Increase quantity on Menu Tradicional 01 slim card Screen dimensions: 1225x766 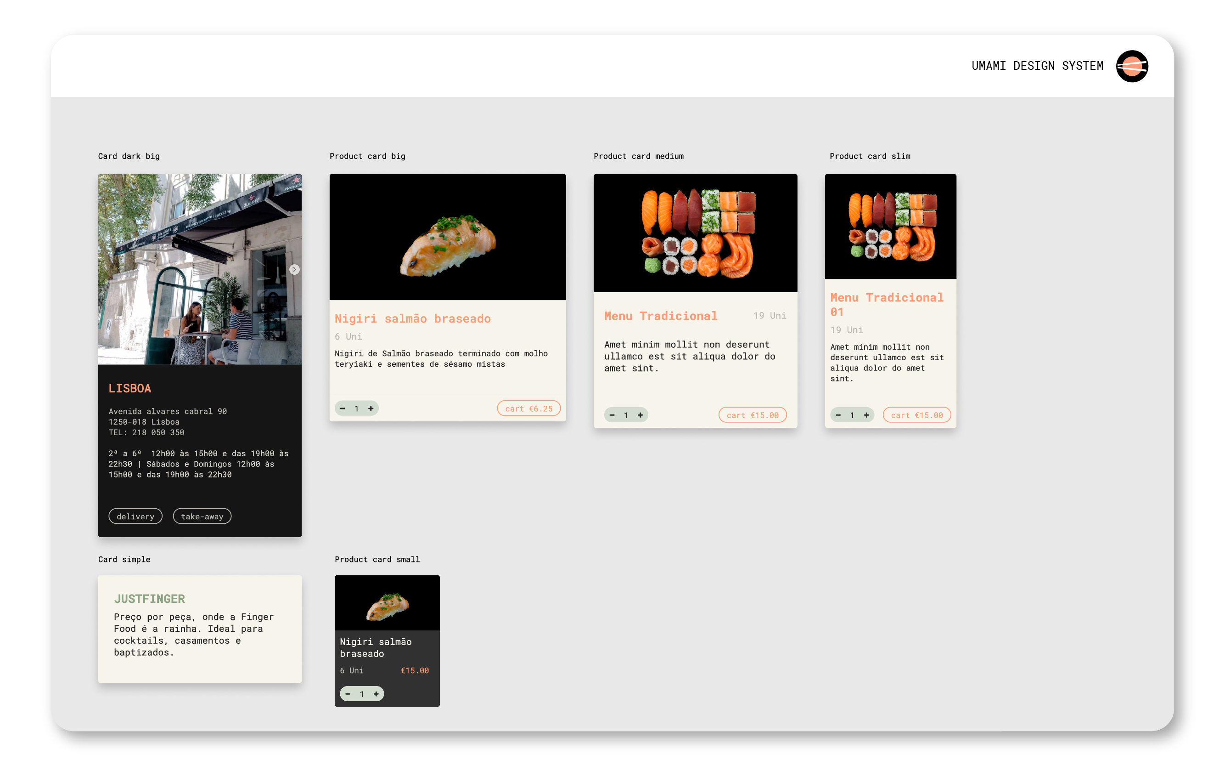pyautogui.click(x=866, y=415)
